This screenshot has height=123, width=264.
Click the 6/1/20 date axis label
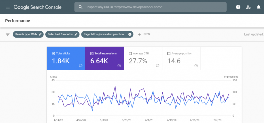[x=149, y=120]
